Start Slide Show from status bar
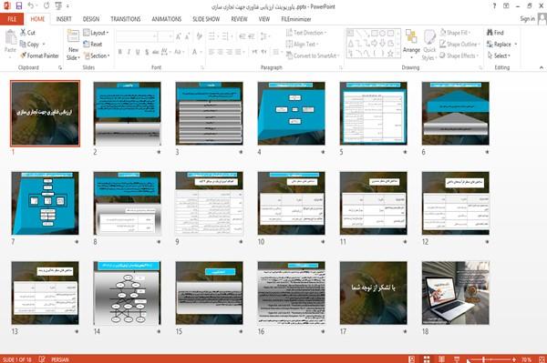Image resolution: width=547 pixels, height=363 pixels. (457, 359)
